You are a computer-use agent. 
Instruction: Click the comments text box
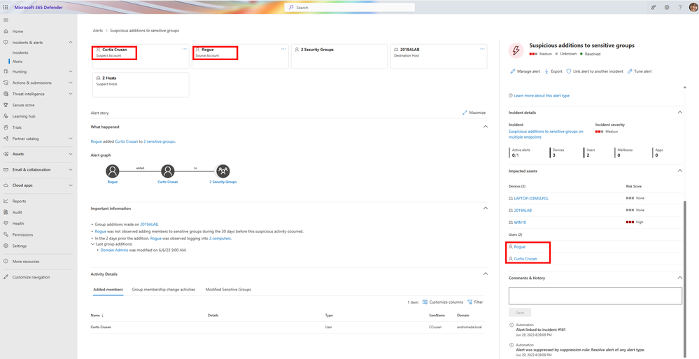point(595,296)
